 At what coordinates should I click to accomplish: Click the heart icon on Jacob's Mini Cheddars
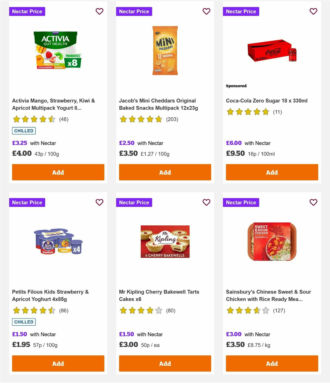click(x=206, y=11)
